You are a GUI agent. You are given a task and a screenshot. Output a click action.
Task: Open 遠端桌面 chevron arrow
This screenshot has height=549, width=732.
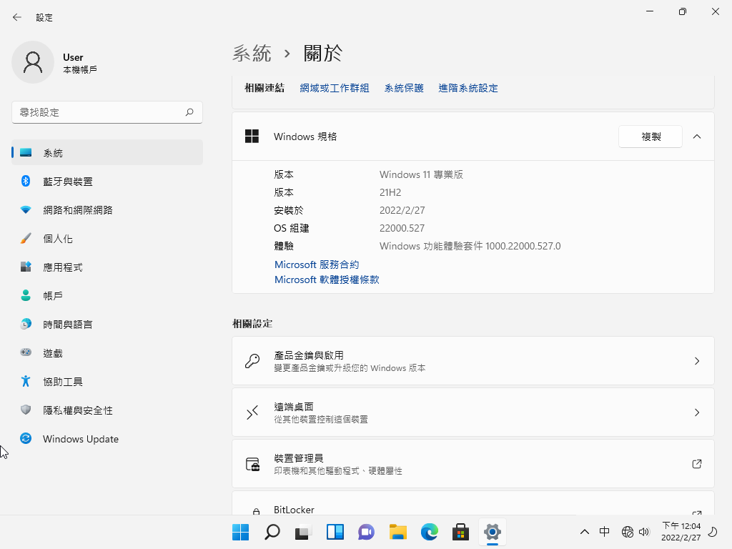coord(697,412)
